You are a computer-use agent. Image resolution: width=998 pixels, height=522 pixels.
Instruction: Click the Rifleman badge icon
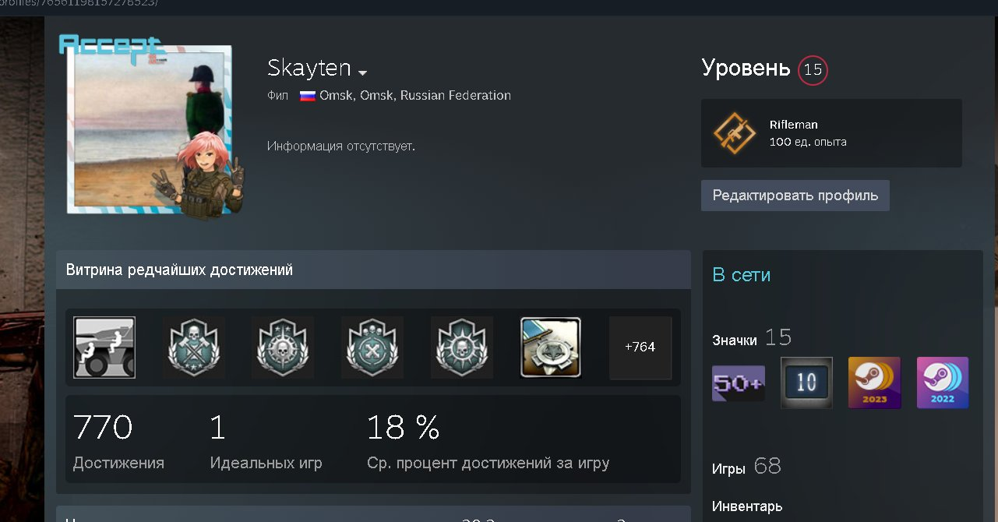click(x=735, y=133)
